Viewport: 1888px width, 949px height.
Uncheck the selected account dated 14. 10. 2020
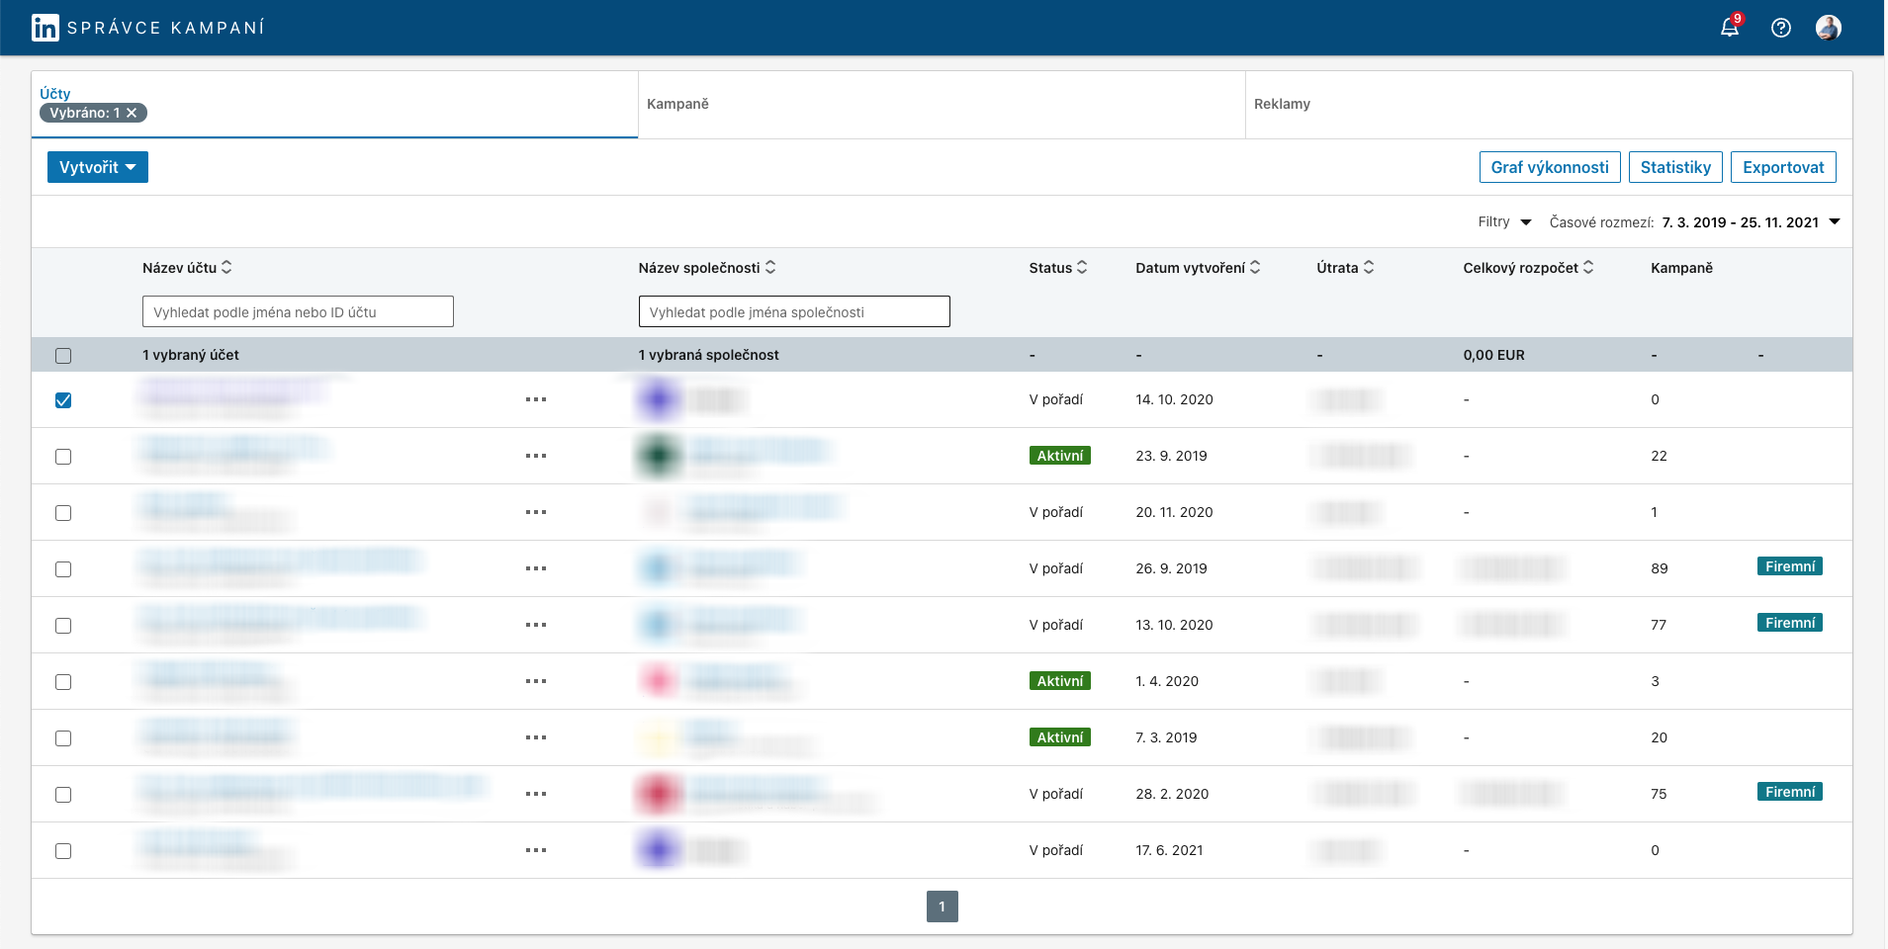click(x=63, y=400)
